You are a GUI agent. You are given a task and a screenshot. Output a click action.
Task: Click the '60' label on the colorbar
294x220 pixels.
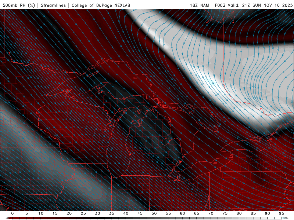[182, 213]
